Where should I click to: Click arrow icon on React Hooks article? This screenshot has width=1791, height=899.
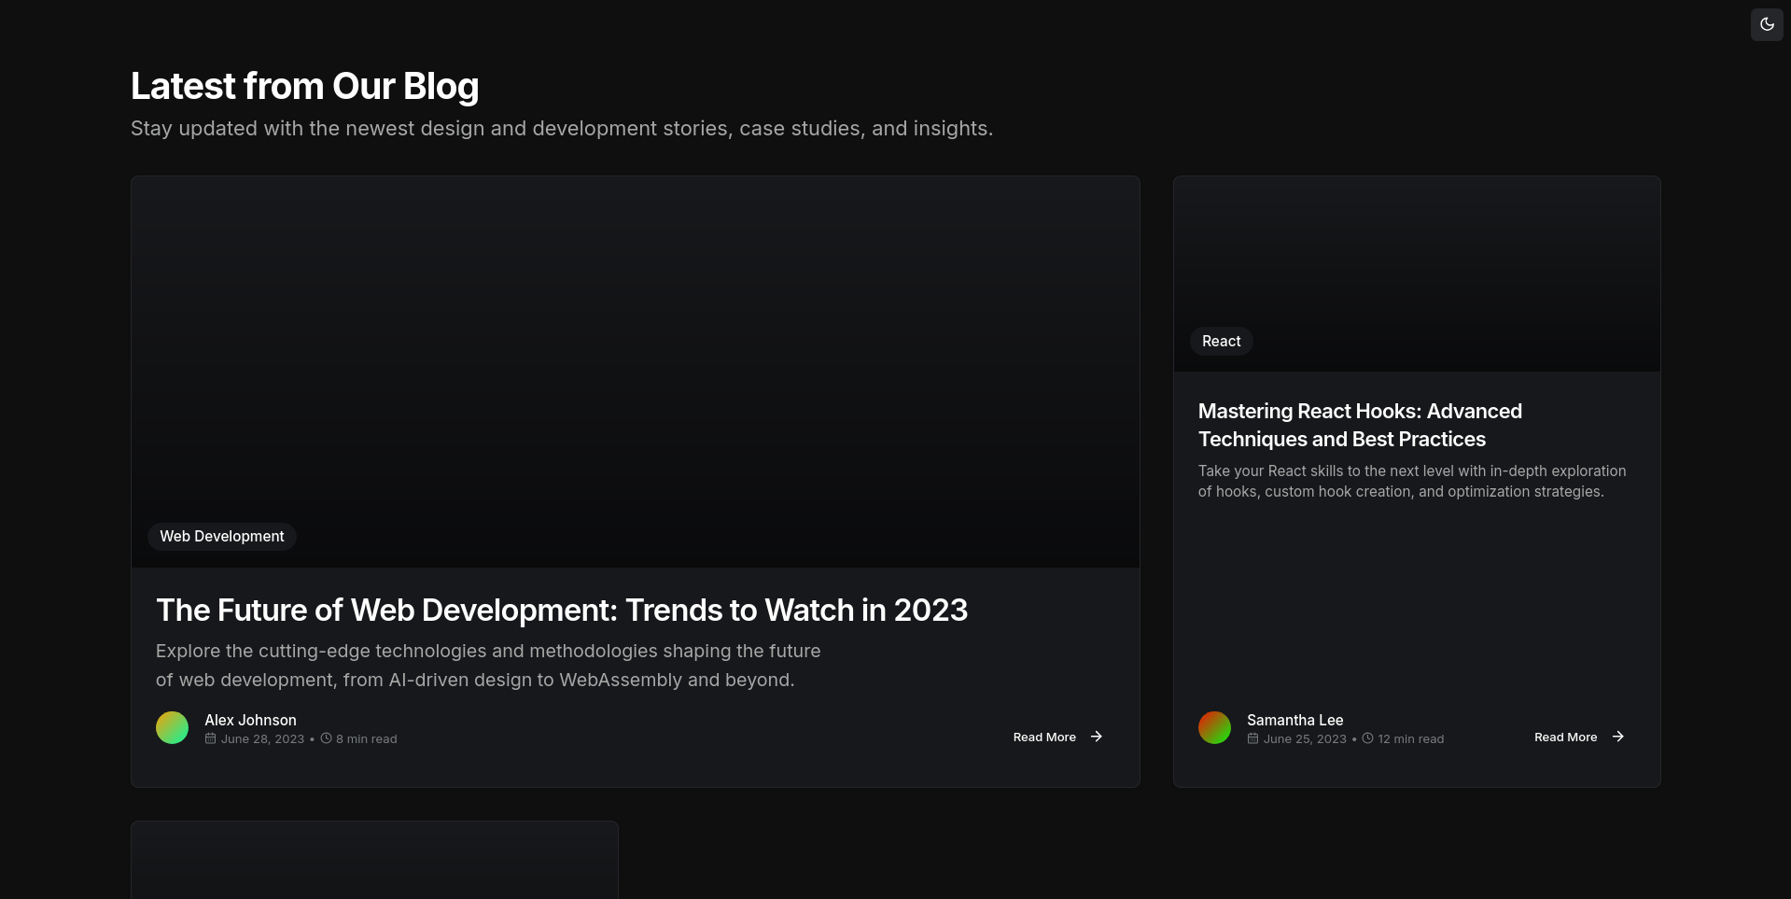pos(1617,737)
